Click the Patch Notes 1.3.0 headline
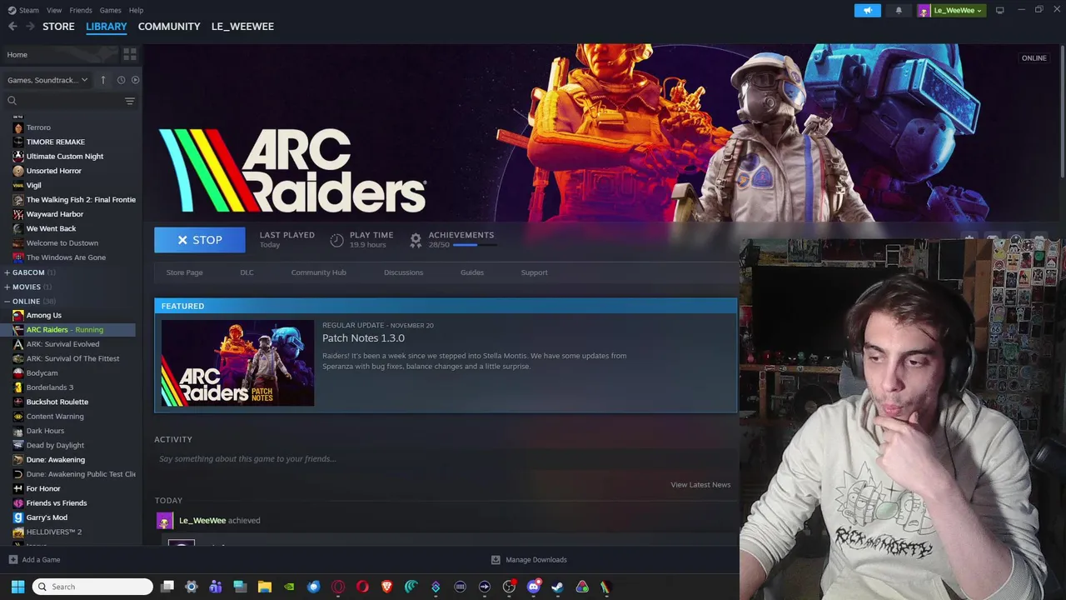The height and width of the screenshot is (600, 1066). tap(363, 337)
